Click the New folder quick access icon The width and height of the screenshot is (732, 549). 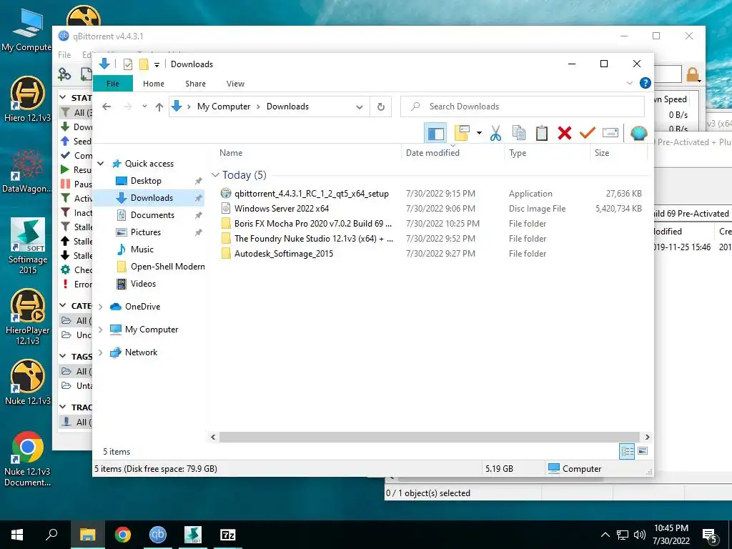(x=144, y=64)
